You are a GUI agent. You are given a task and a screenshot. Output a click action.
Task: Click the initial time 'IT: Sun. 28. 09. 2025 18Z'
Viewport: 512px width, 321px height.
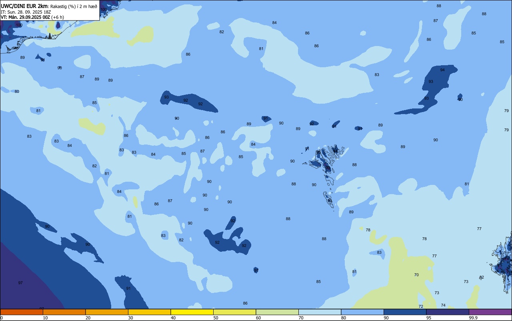point(26,12)
